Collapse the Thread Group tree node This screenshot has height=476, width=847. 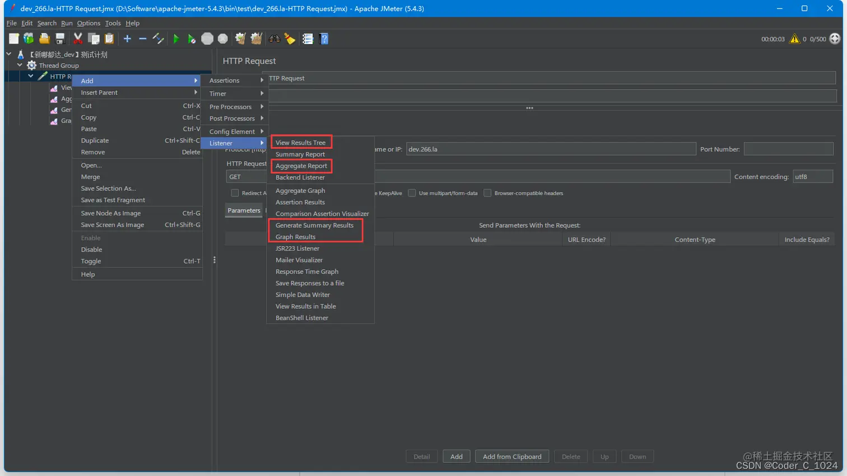20,65
